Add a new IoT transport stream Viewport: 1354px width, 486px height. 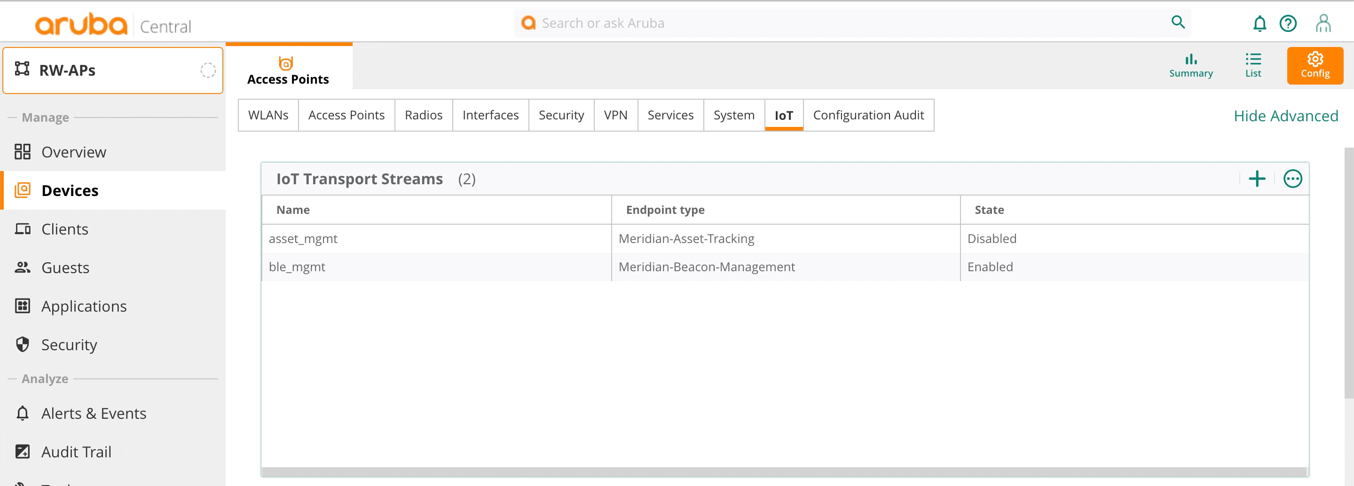1257,179
